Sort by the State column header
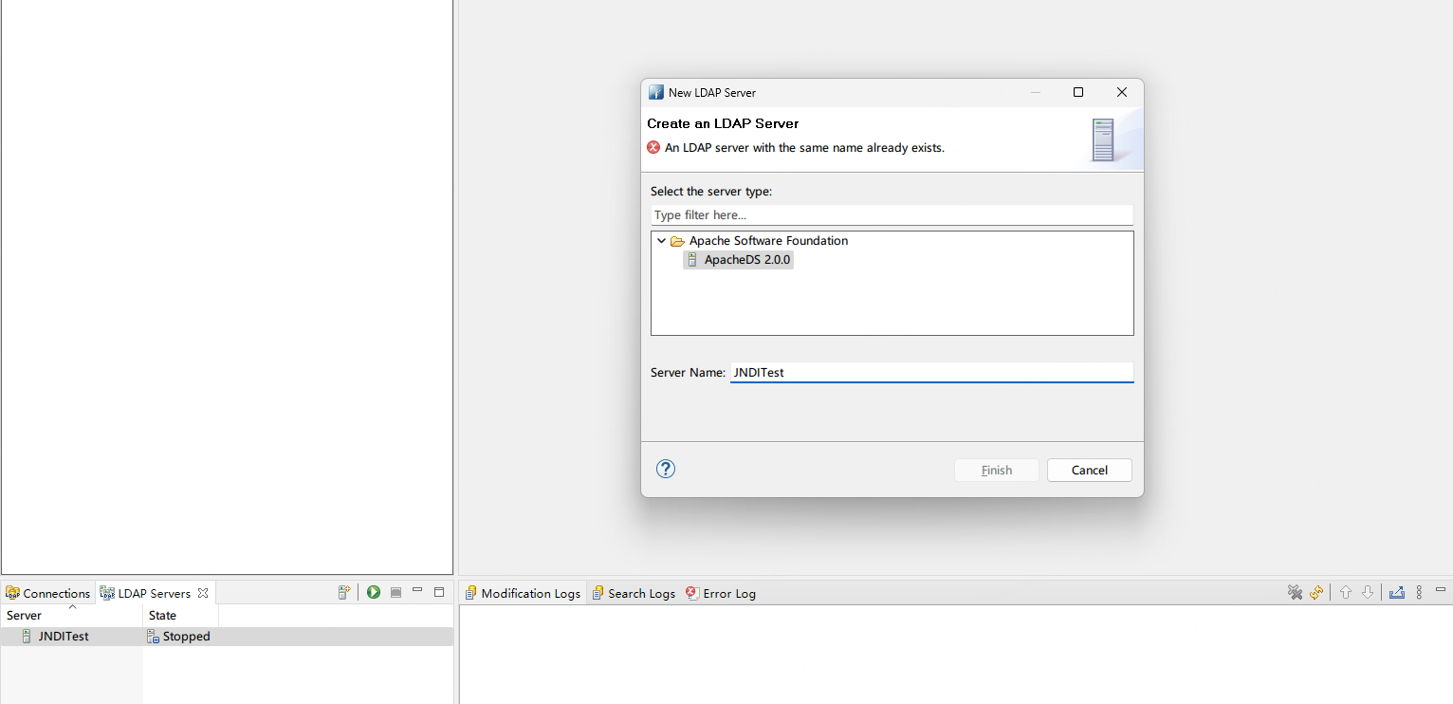The height and width of the screenshot is (704, 1453). pyautogui.click(x=181, y=616)
